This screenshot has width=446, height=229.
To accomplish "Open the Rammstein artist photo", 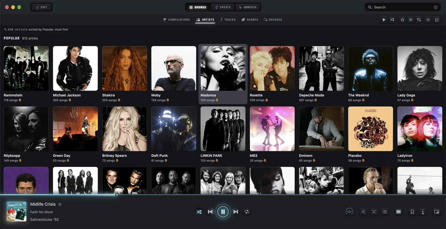I will pos(26,68).
